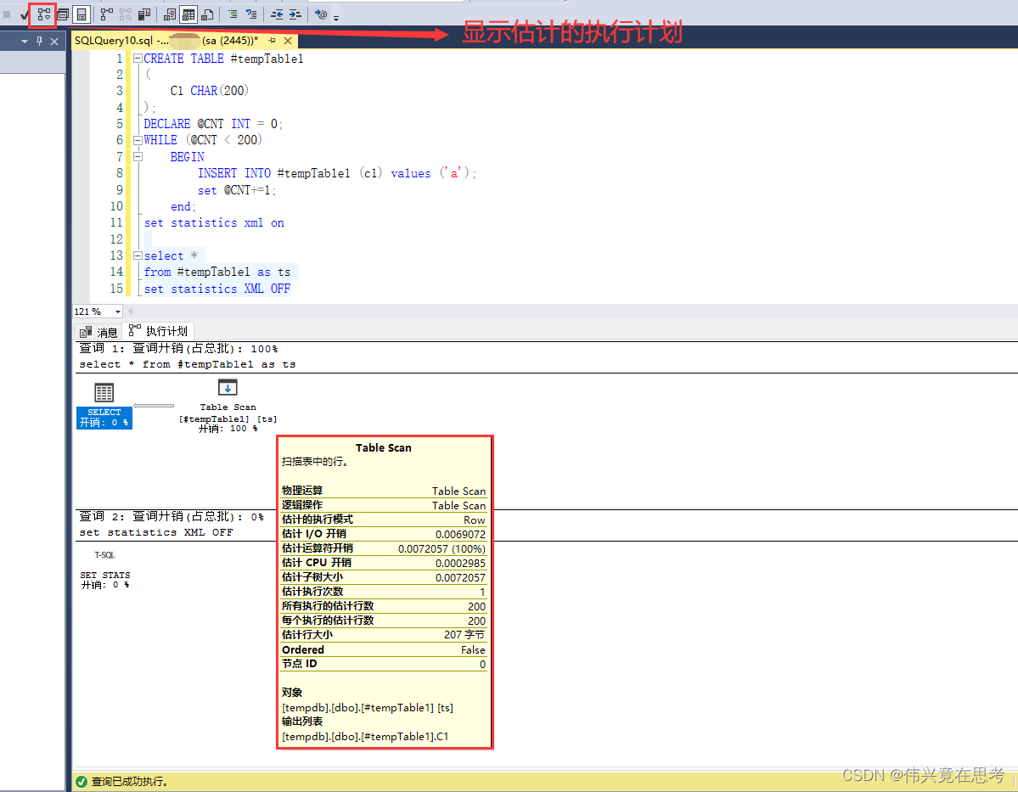Comment out the selected lines icon
Screen dimensions: 1018x792
click(233, 14)
